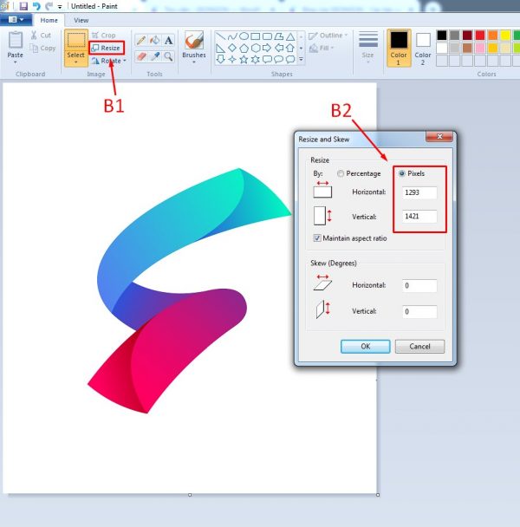Open the Select dropdown arrow
This screenshot has width=520, height=527.
coord(76,62)
